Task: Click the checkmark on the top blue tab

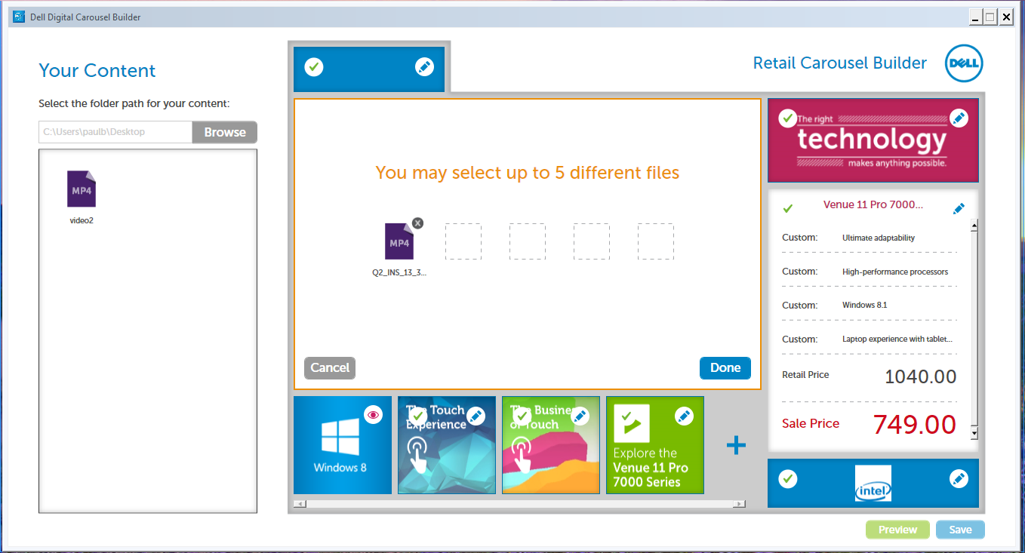Action: [x=314, y=67]
